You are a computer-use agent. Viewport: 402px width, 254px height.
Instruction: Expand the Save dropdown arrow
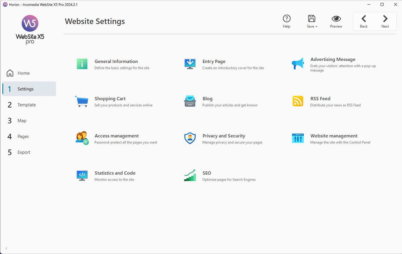317,27
